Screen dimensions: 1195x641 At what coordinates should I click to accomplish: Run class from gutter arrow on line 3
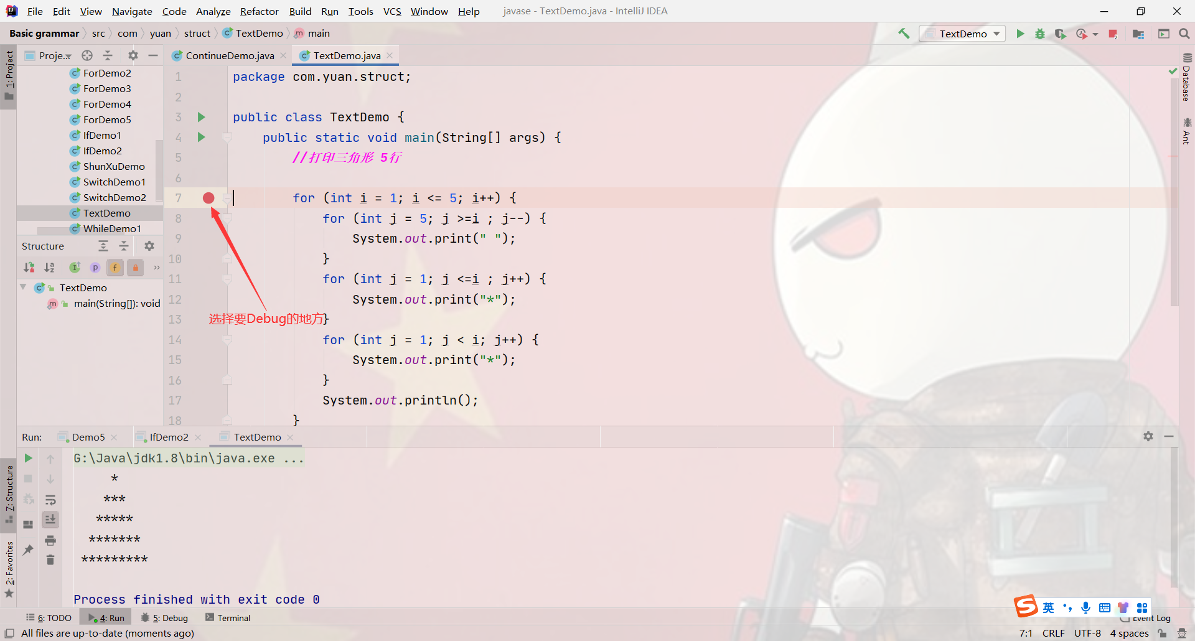(x=201, y=117)
